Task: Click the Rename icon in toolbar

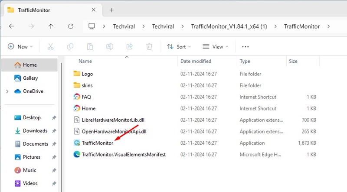Action: [x=110, y=47]
